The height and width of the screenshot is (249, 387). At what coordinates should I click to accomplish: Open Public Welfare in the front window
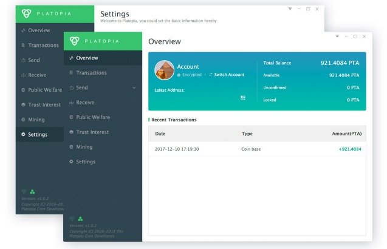pos(103,117)
